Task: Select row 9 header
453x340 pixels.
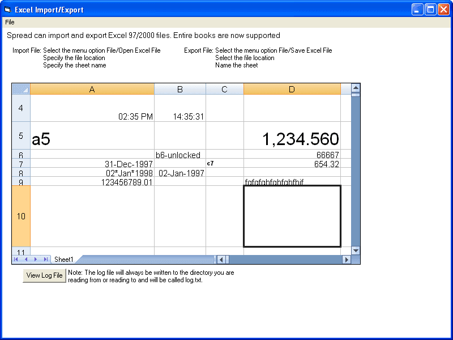Action: [21, 181]
